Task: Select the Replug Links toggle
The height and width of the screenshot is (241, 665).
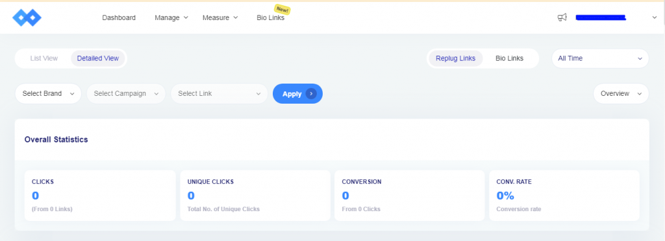Action: tap(455, 58)
